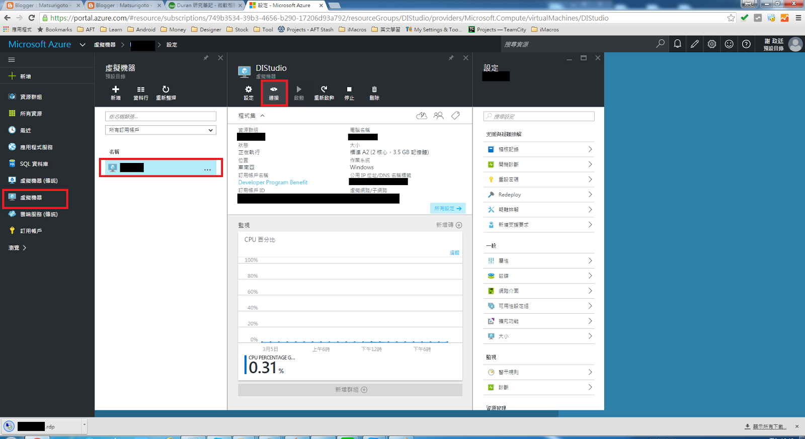The width and height of the screenshot is (805, 439).
Task: Open the hamburger menu in left sidebar
Action: click(11, 59)
